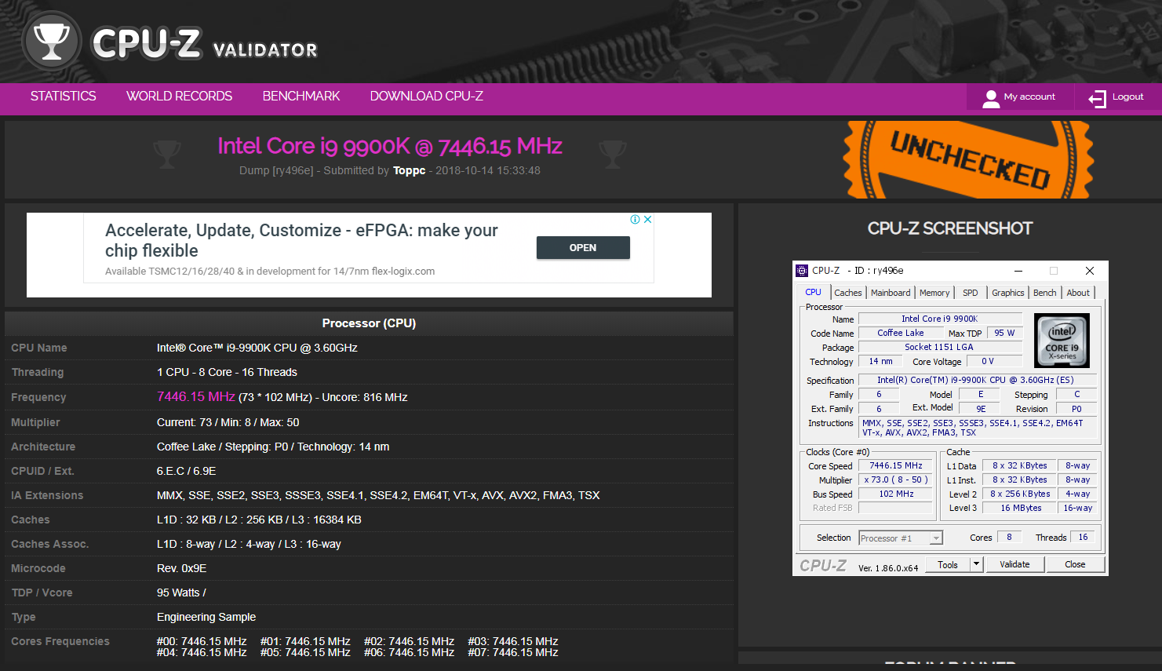Click the Logout door icon

tap(1097, 97)
